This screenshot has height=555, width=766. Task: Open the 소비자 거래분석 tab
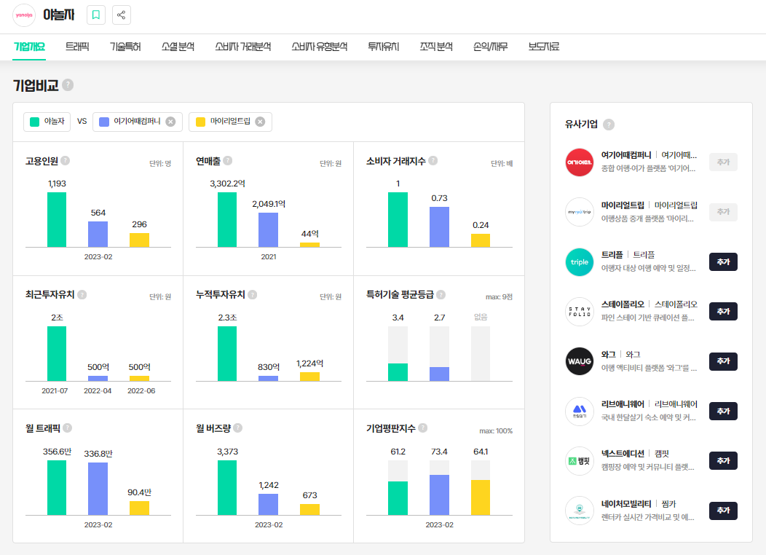[x=242, y=47]
